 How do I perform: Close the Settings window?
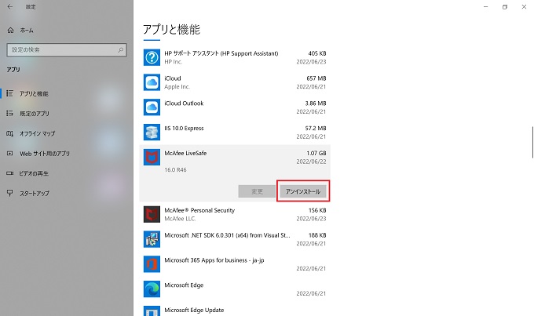(x=524, y=6)
